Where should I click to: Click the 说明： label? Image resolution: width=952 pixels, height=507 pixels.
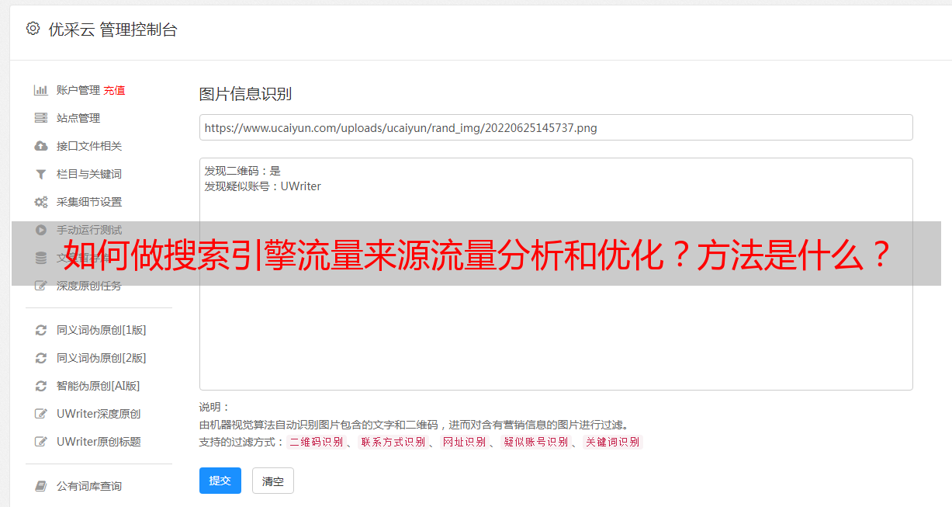pos(214,407)
